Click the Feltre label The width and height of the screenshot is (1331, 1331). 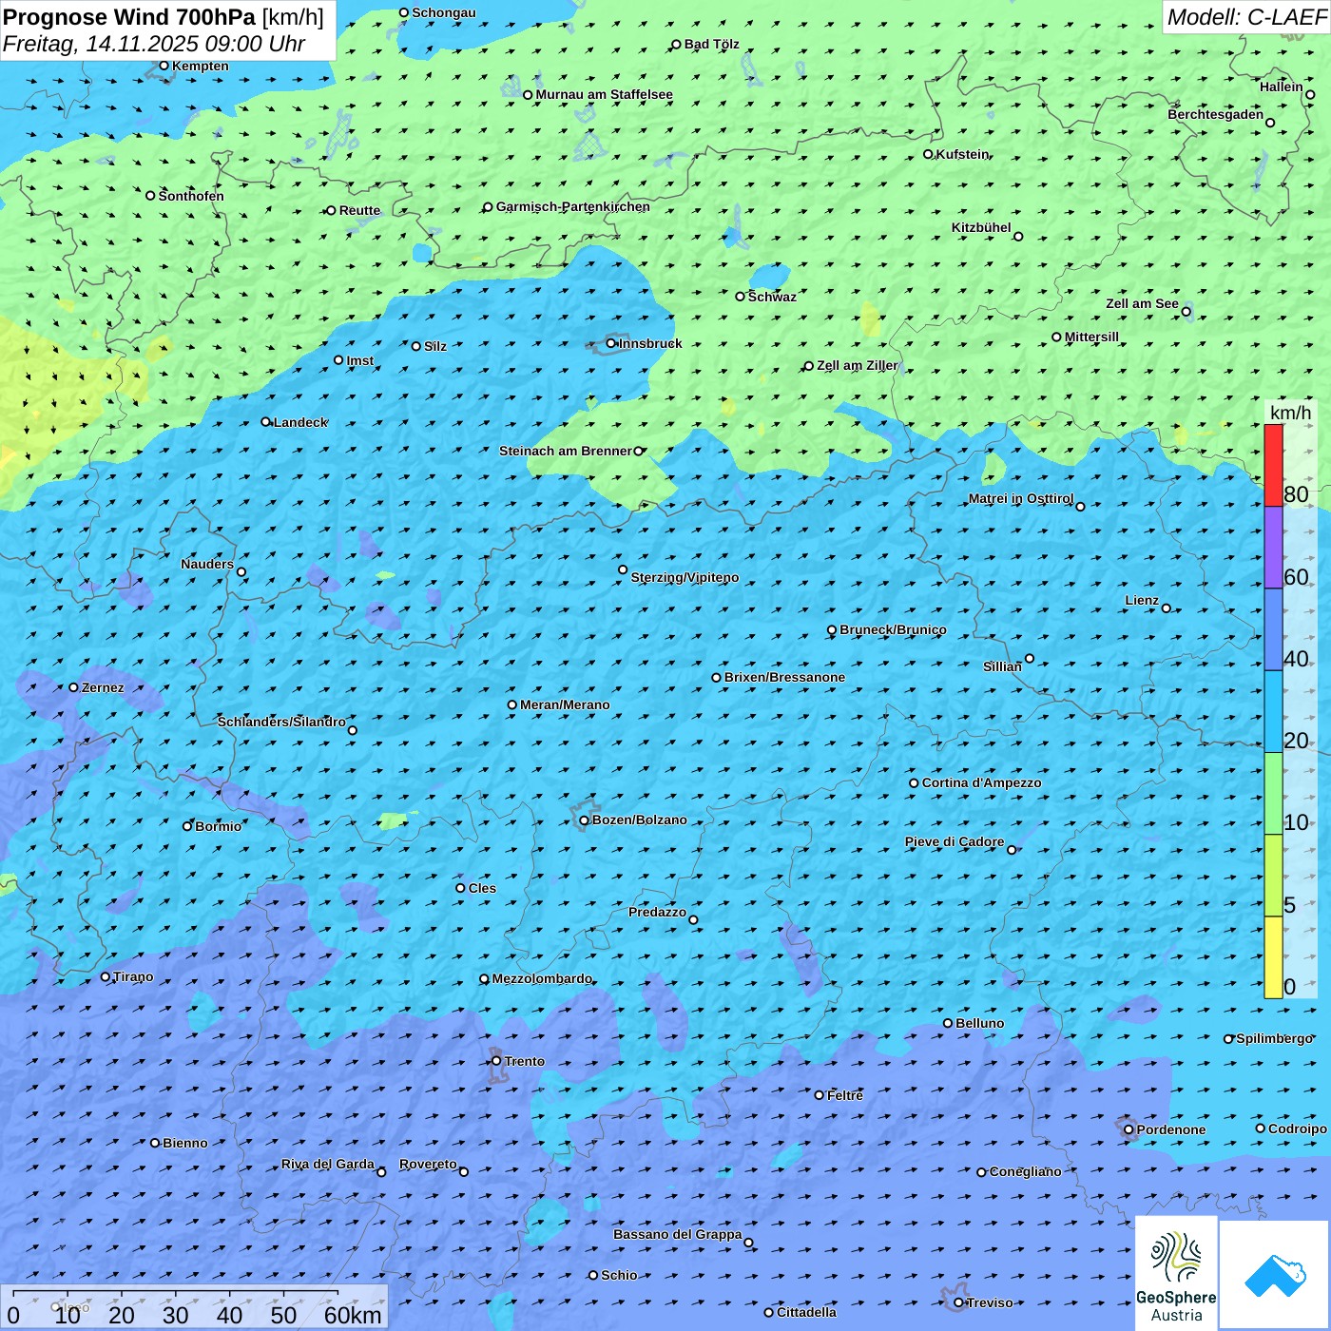pyautogui.click(x=845, y=1095)
